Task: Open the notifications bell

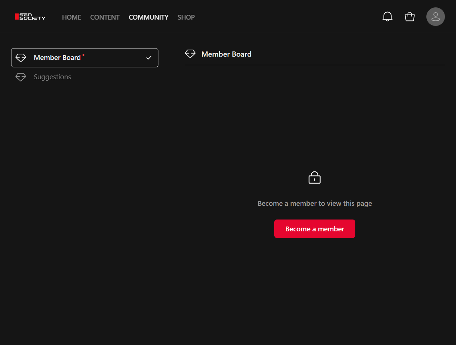Action: pos(387,17)
